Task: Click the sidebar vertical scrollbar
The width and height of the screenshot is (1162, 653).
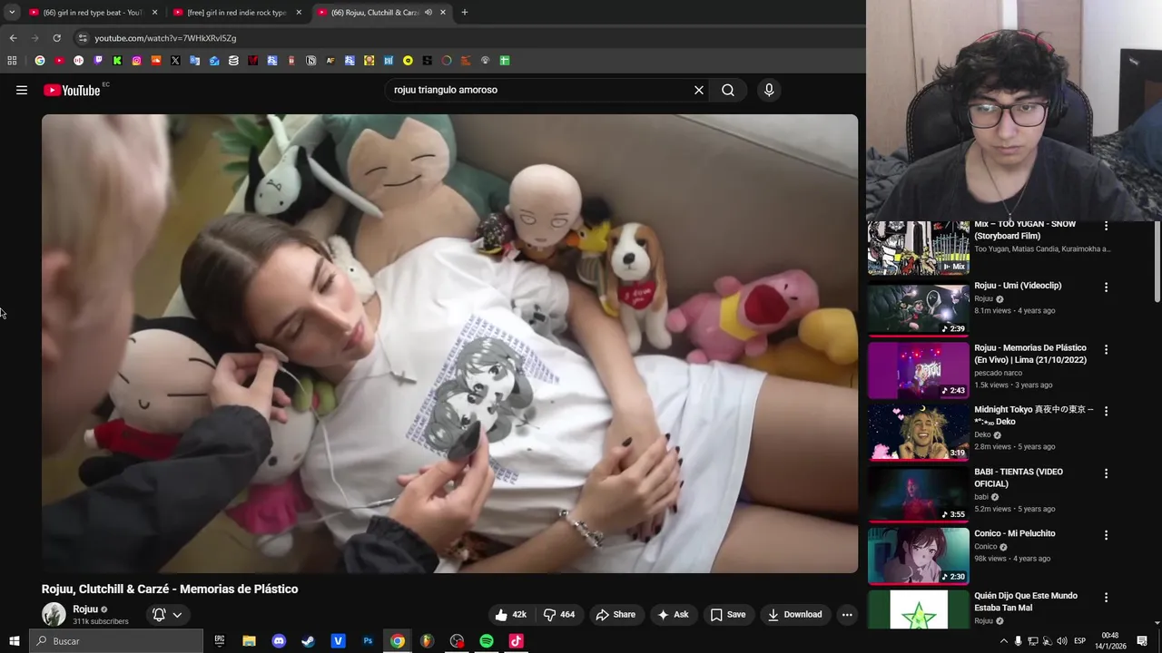Action: [1157, 262]
